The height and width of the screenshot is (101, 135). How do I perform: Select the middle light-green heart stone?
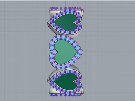pos(66,52)
